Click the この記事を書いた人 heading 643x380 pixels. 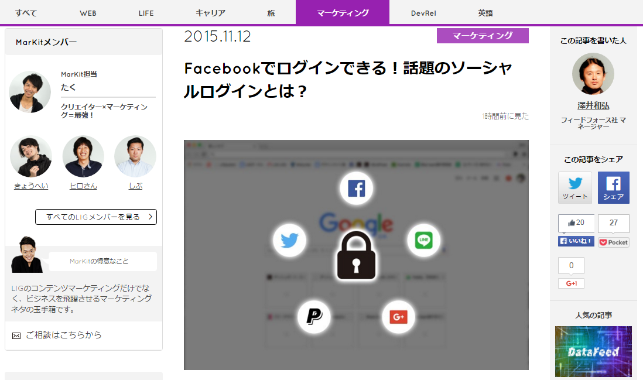click(593, 40)
